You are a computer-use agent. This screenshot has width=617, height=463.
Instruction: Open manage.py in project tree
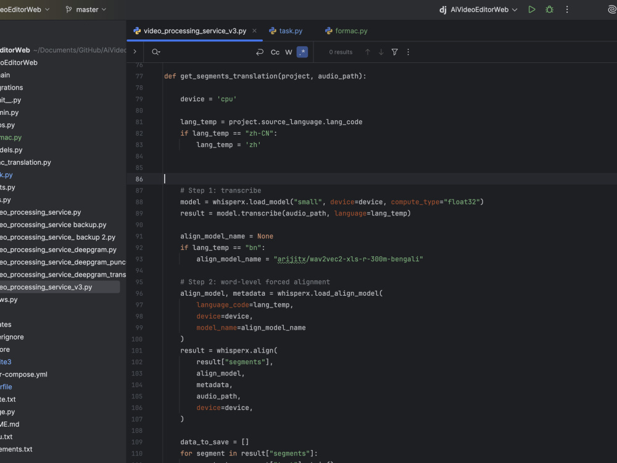(x=7, y=412)
